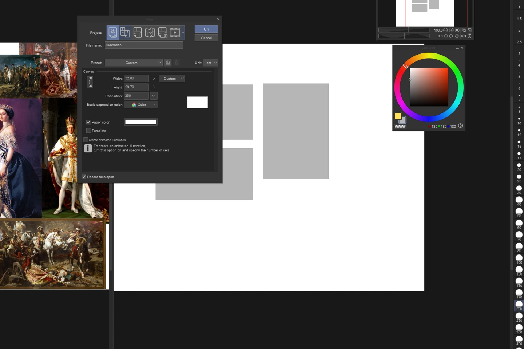The height and width of the screenshot is (349, 524).
Task: Save current settings as preset icon
Action: point(168,63)
